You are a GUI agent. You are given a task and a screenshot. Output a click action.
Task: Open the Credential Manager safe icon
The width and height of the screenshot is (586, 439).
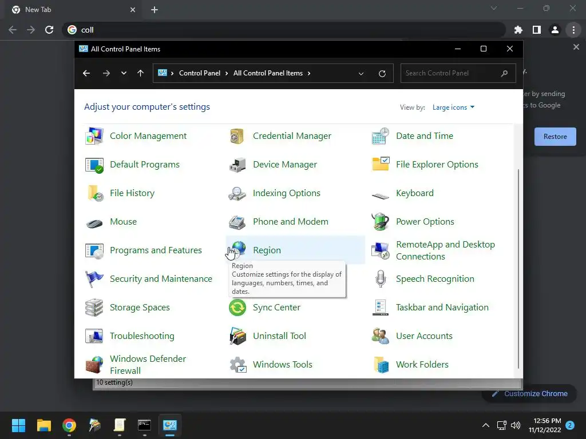pyautogui.click(x=237, y=136)
